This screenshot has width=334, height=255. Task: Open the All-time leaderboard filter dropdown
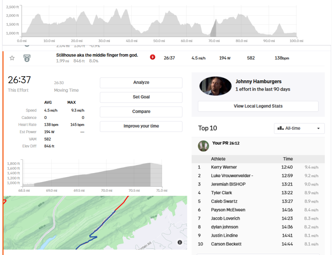coord(299,128)
